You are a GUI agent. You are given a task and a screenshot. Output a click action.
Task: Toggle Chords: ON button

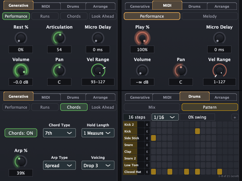point(21,133)
